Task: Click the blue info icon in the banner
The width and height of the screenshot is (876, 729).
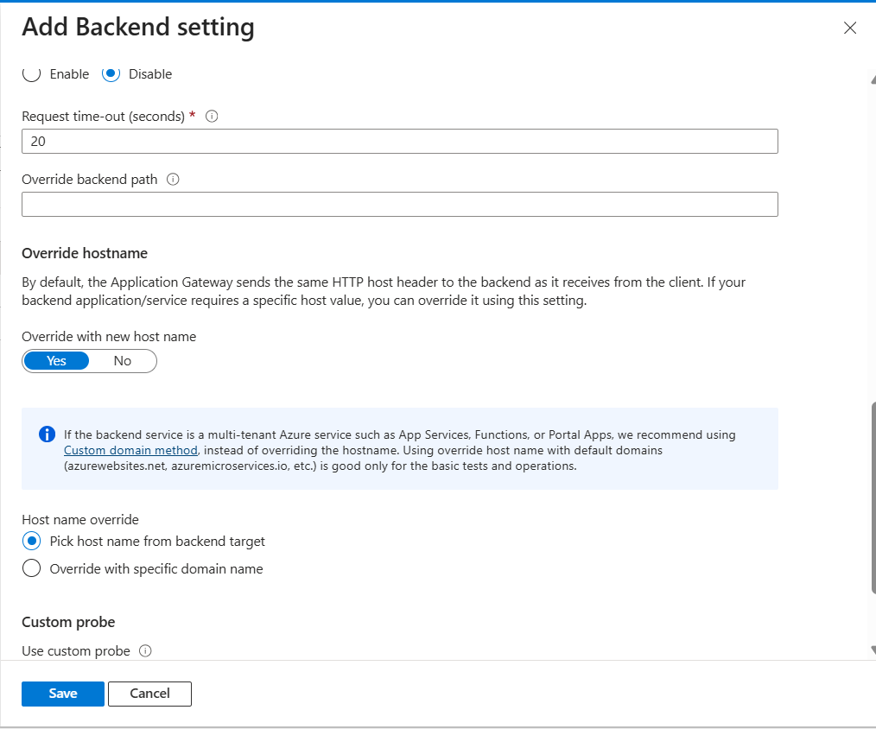Action: coord(47,434)
